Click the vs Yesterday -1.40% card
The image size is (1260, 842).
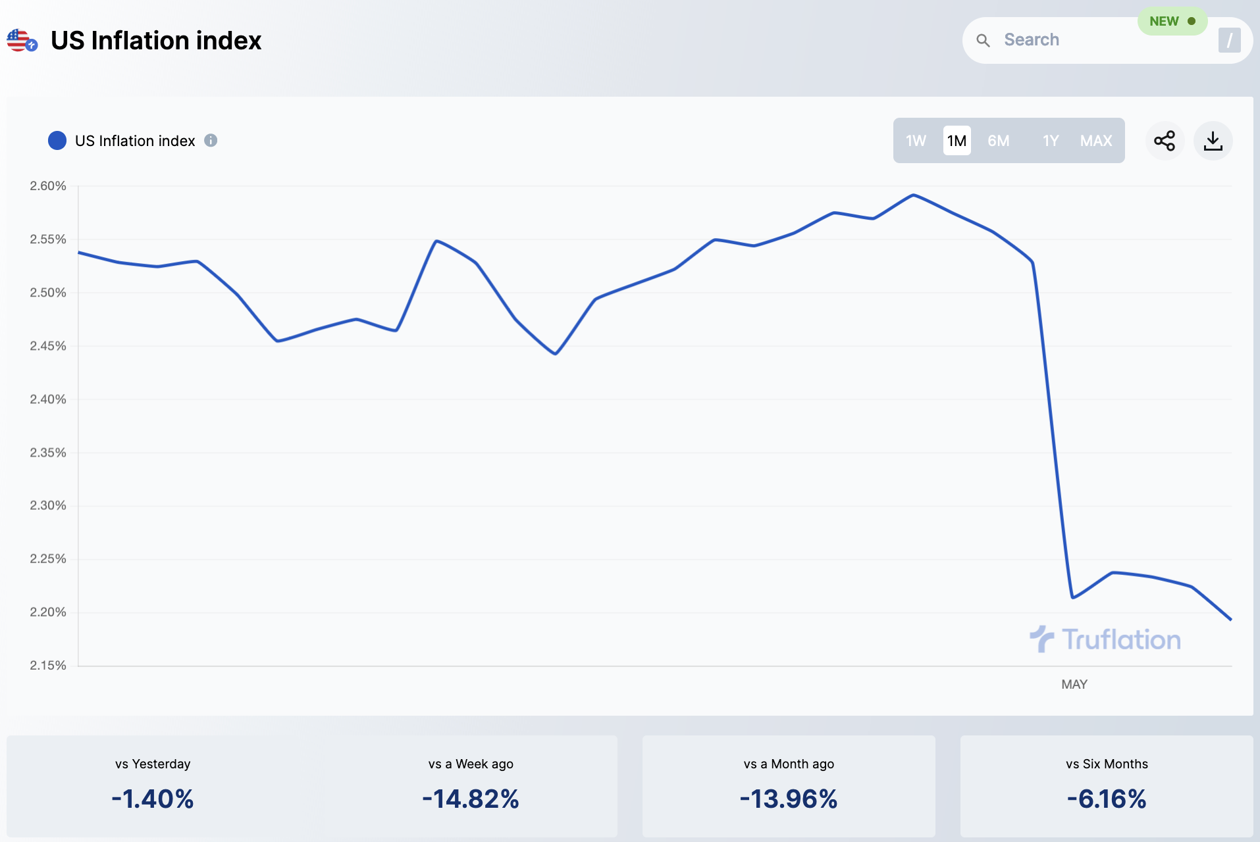153,786
